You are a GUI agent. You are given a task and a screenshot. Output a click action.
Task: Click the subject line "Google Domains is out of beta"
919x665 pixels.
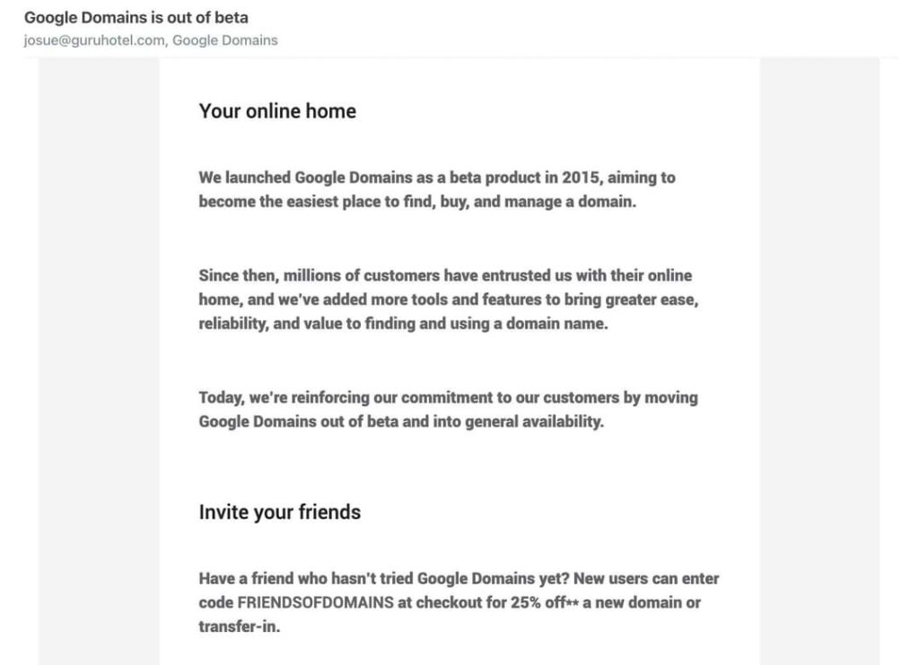click(136, 18)
